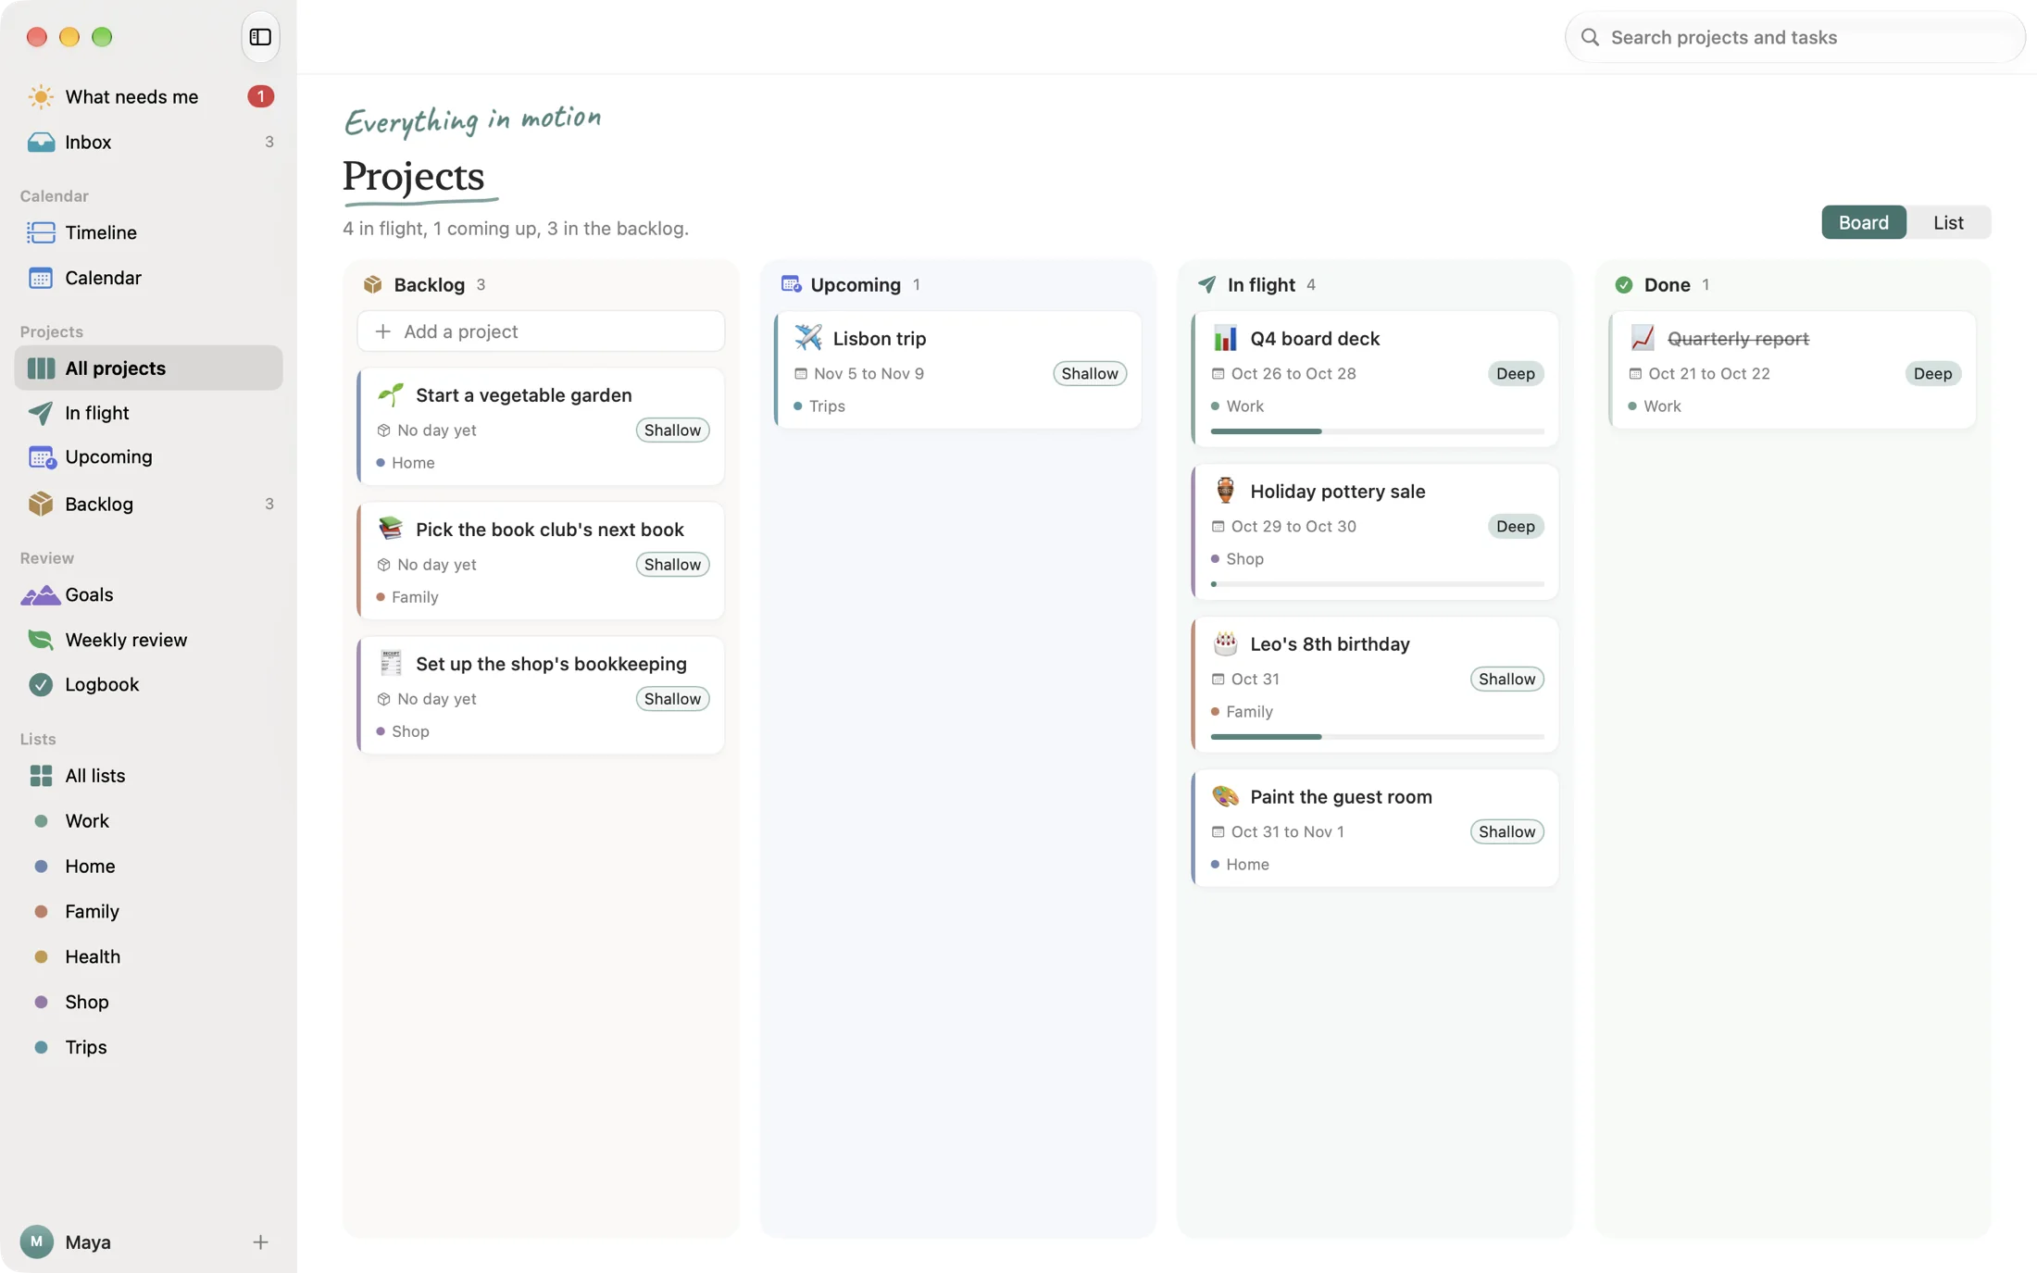Open the Inbox tray icon
2037x1273 pixels.
point(41,142)
